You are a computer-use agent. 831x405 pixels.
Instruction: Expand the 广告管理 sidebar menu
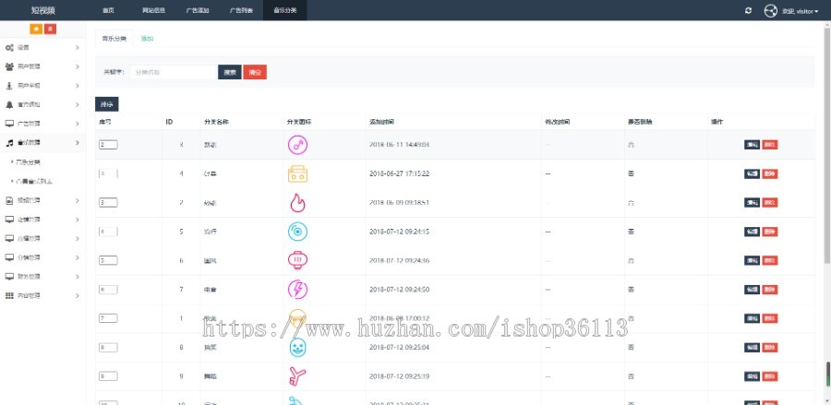[42, 124]
